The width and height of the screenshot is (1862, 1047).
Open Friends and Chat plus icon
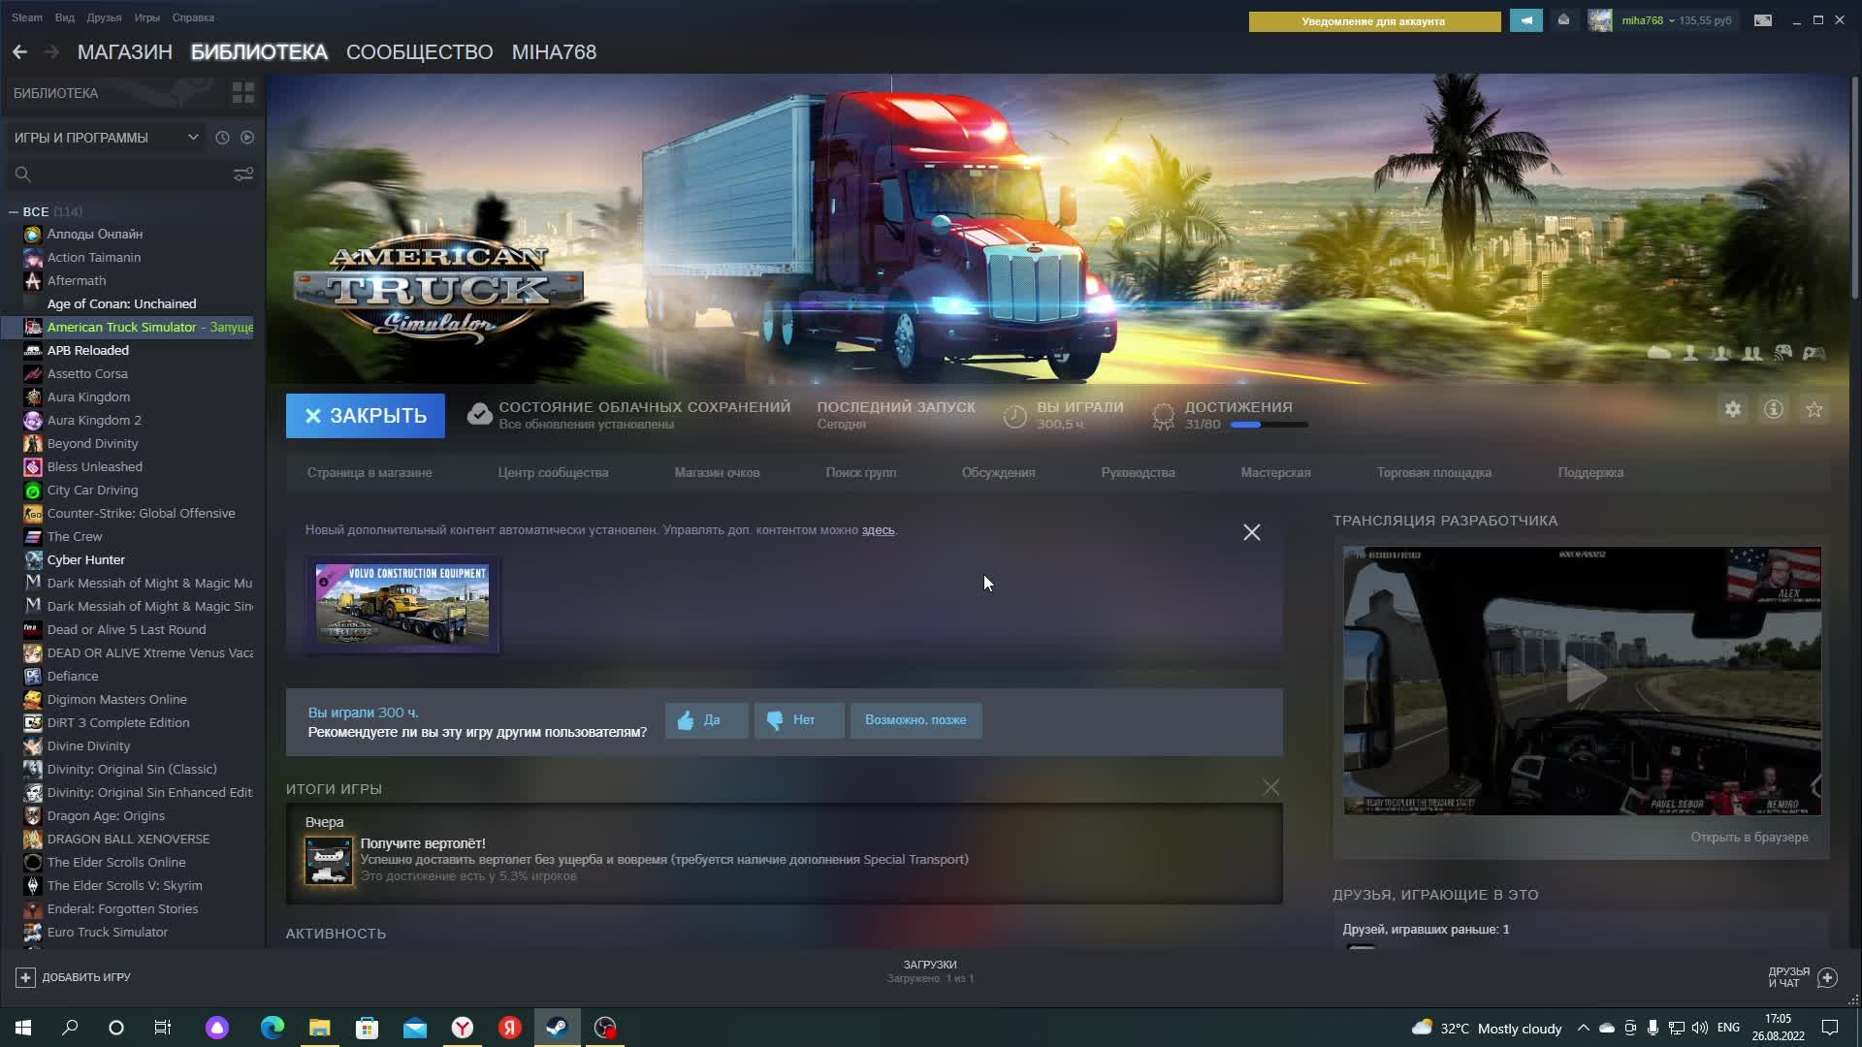1827,977
